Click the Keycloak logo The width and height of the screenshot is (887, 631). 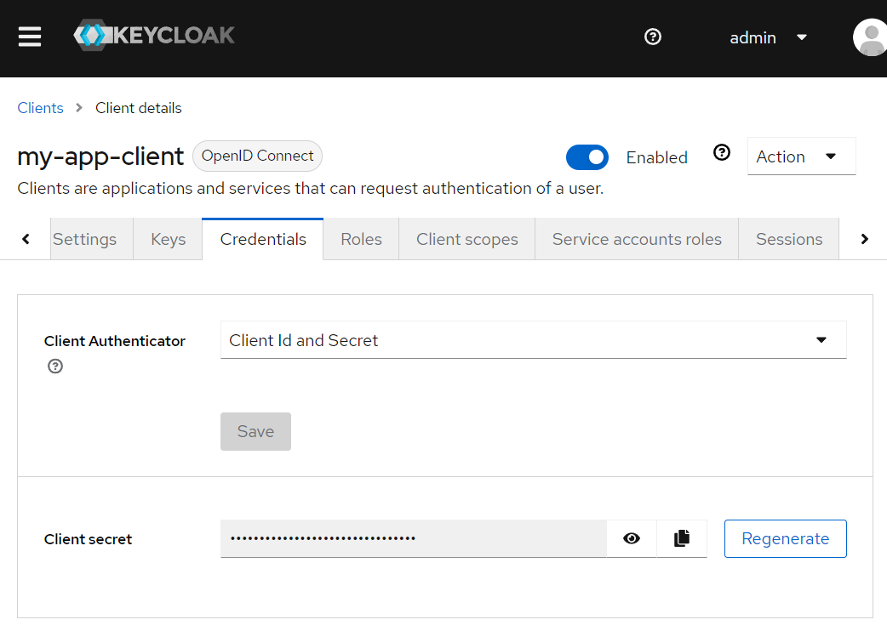pyautogui.click(x=153, y=35)
